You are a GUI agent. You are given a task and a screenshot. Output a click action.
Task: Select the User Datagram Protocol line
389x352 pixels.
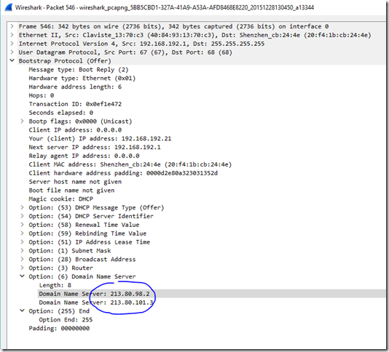125,52
